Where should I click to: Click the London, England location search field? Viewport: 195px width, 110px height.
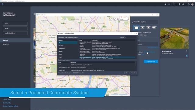pyautogui.click(x=145, y=22)
